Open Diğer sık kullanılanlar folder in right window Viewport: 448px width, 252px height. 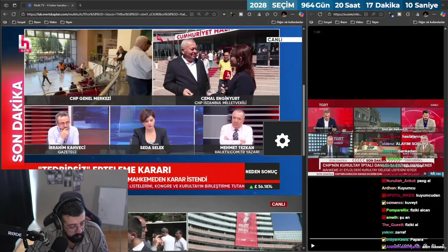[x=429, y=22]
